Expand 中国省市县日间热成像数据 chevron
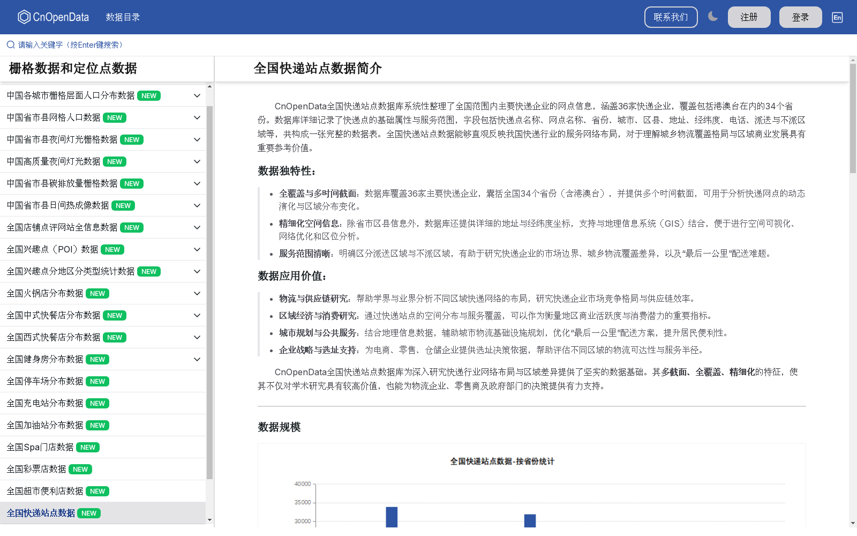 tap(197, 205)
